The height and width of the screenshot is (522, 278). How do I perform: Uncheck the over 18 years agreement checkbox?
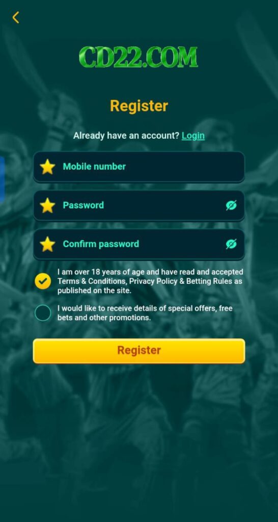[x=43, y=281]
